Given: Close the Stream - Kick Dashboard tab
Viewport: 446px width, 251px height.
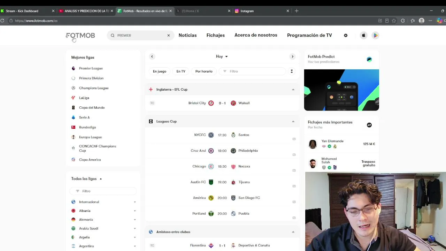Looking at the screenshot, I should (x=53, y=11).
